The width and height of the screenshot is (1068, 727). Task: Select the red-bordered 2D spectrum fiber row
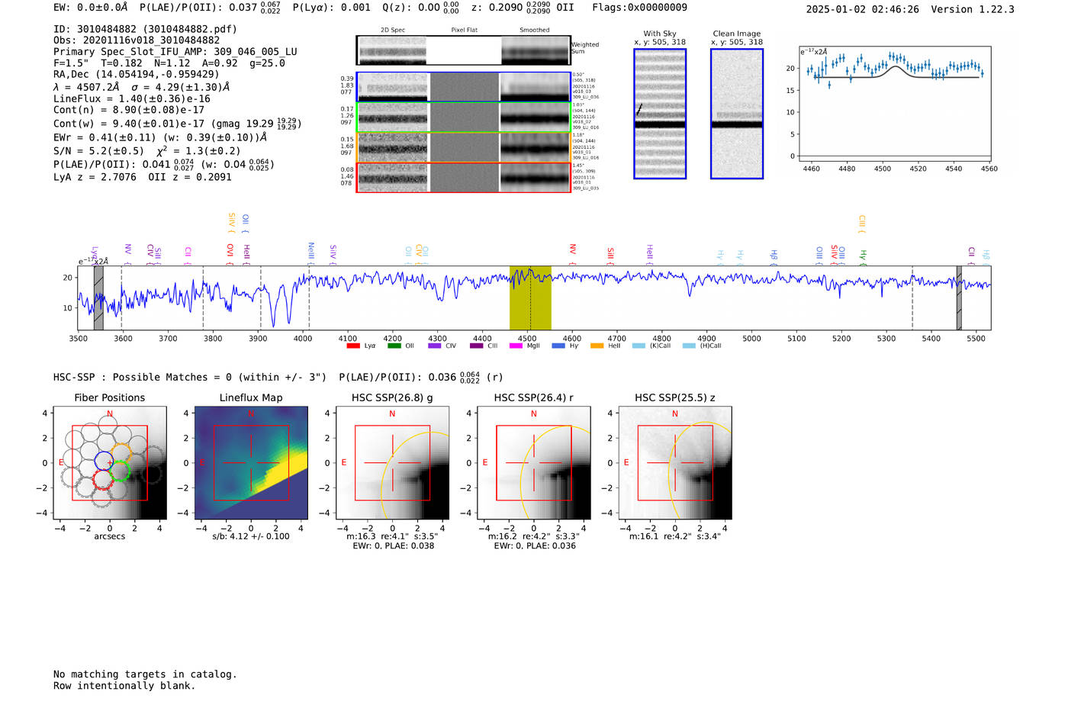click(x=463, y=178)
